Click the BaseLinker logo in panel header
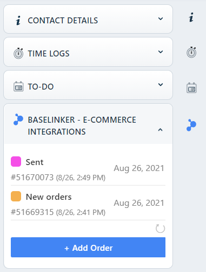This screenshot has width=206, height=272. click(x=18, y=119)
